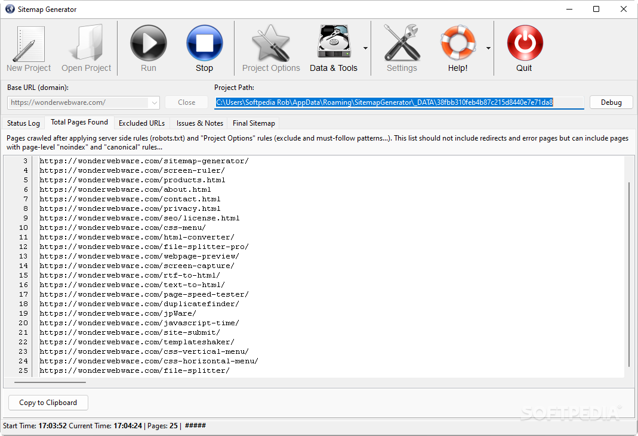The width and height of the screenshot is (638, 436).
Task: Click the Help! lifebuoy icon
Action: click(x=458, y=43)
